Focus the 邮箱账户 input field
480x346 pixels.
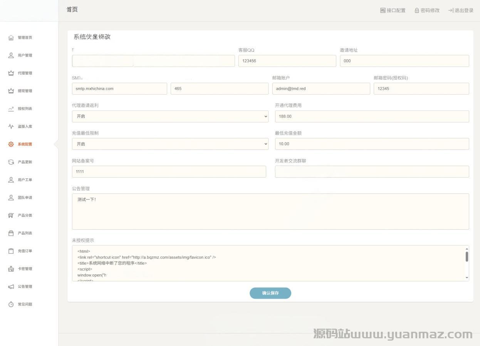(321, 89)
